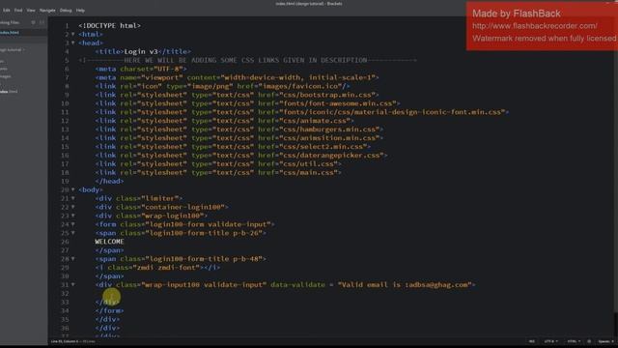The image size is (618, 348).
Task: Click the linting status icon in status bar
Action: click(589, 341)
